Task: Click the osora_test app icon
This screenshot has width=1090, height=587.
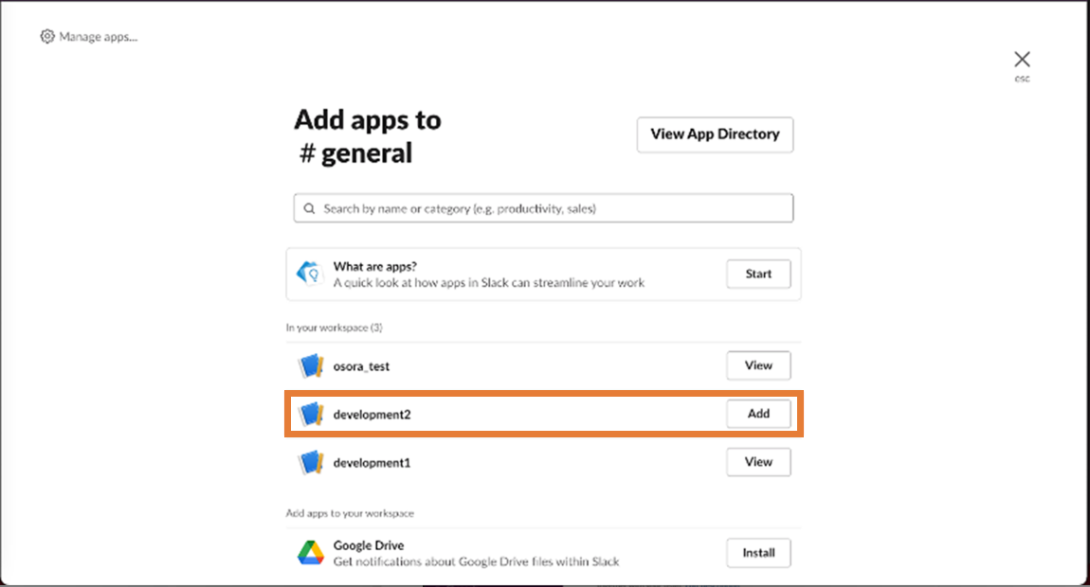Action: click(311, 365)
